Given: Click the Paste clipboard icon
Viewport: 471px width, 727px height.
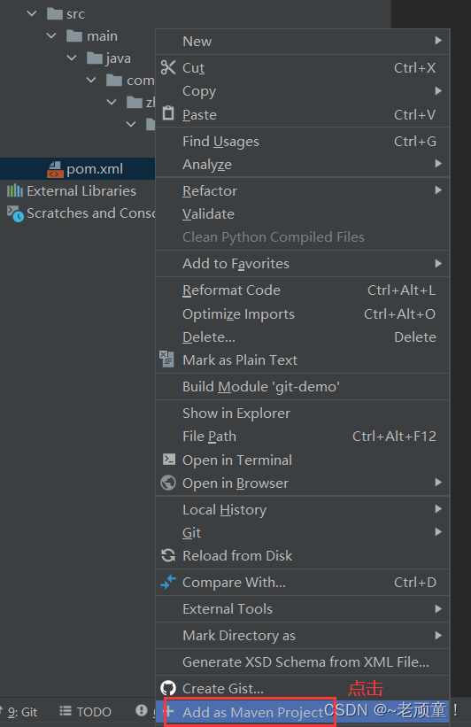Looking at the screenshot, I should click(x=168, y=113).
